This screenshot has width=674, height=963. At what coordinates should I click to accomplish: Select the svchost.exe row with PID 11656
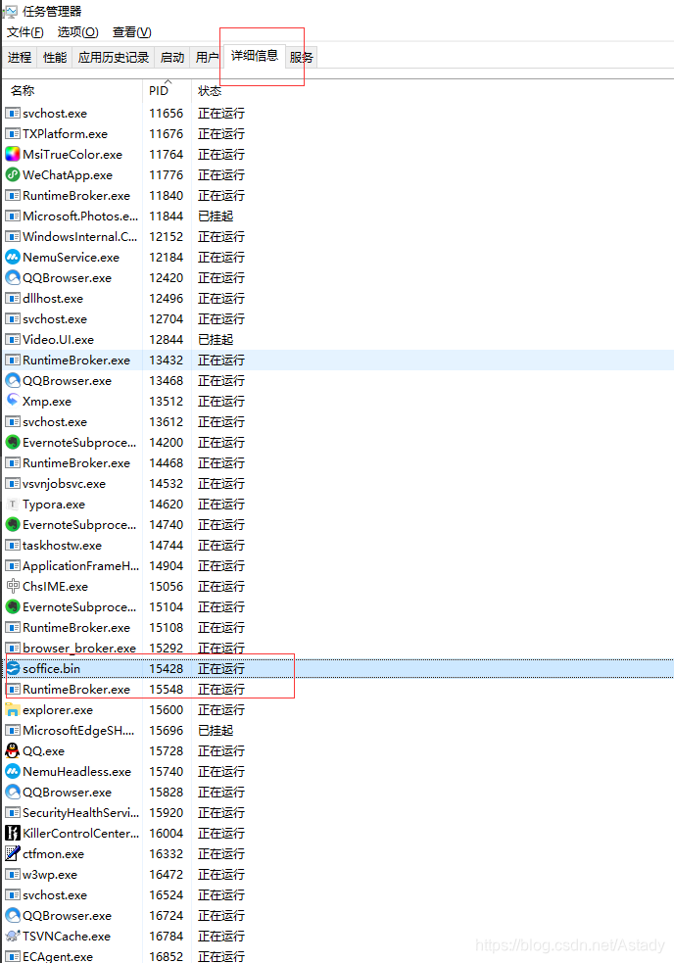[x=338, y=113]
